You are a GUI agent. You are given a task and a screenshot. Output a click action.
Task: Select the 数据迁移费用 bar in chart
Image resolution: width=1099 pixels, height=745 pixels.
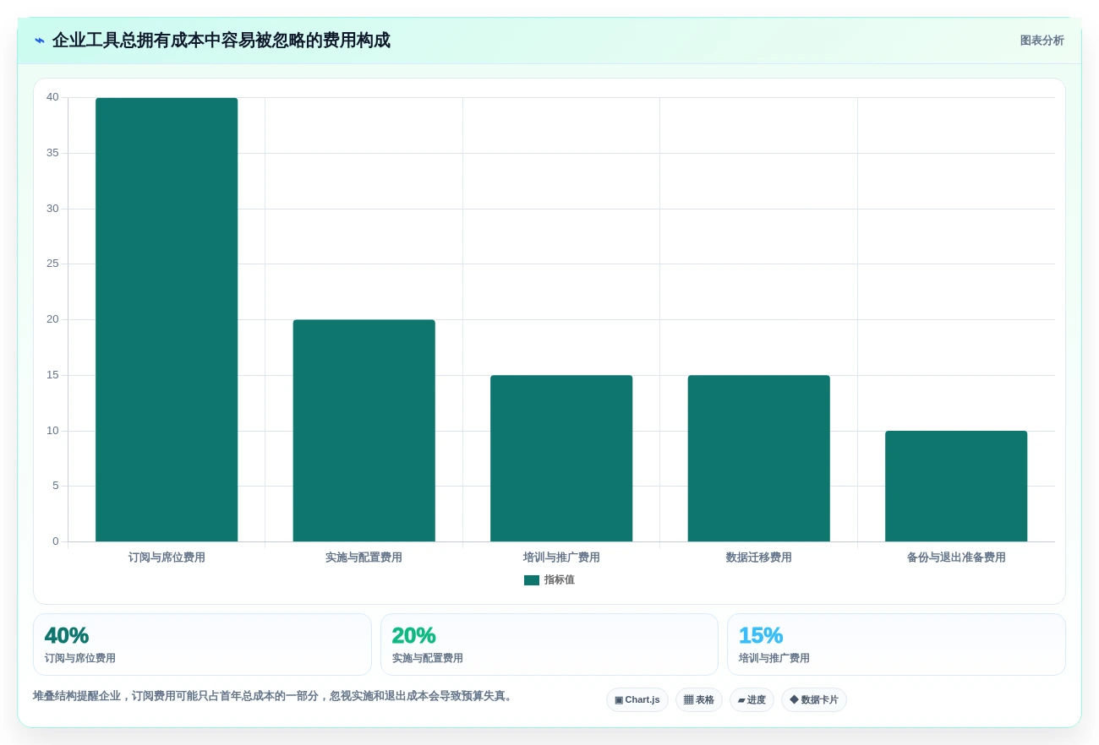click(x=759, y=459)
